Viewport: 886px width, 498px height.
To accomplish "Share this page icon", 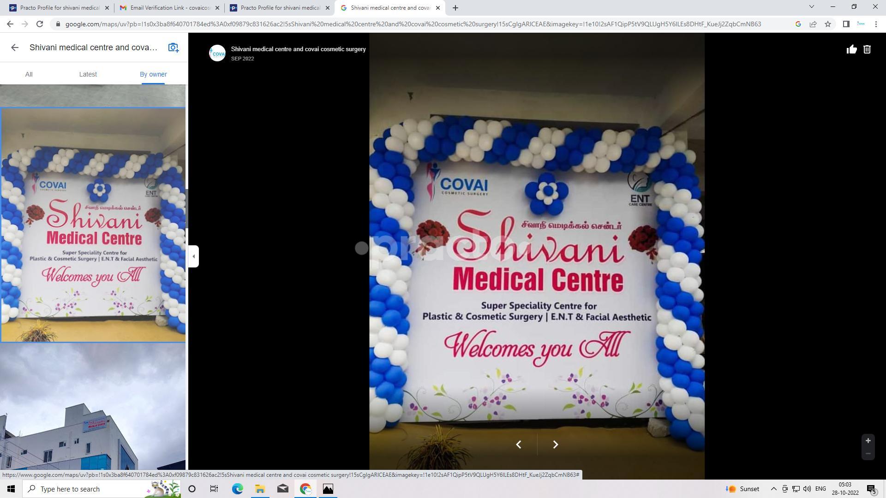I will click(x=813, y=24).
